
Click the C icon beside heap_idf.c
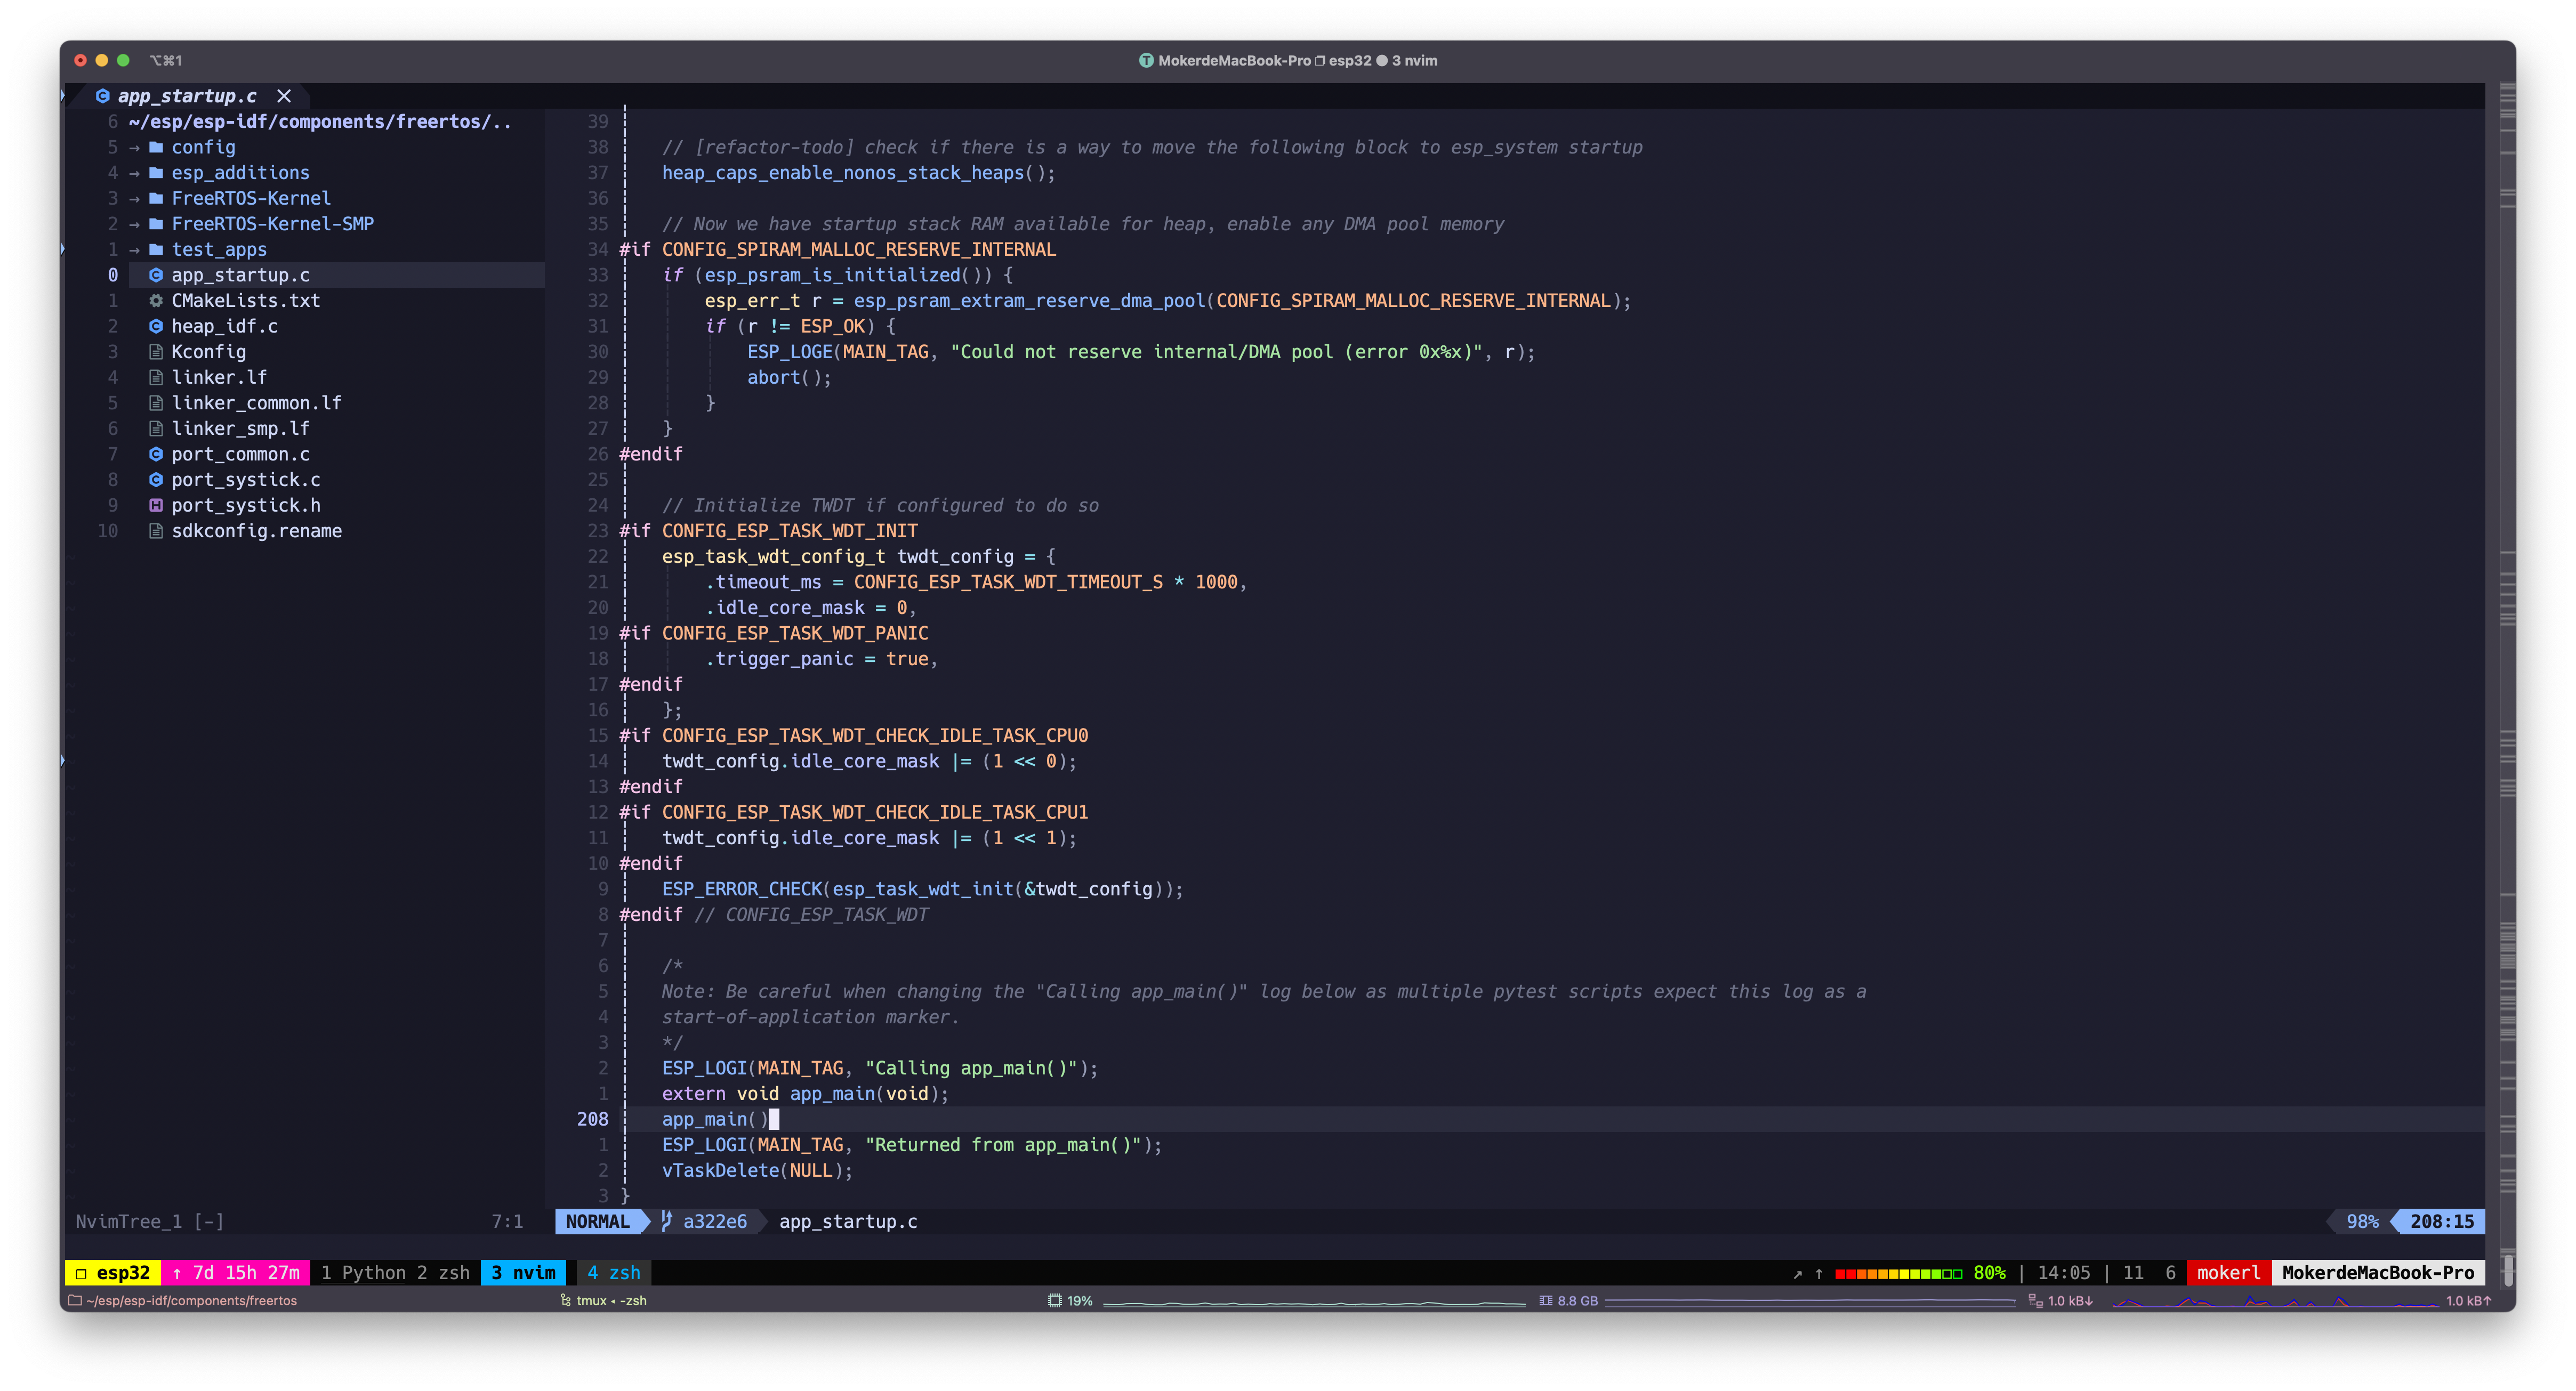(156, 326)
